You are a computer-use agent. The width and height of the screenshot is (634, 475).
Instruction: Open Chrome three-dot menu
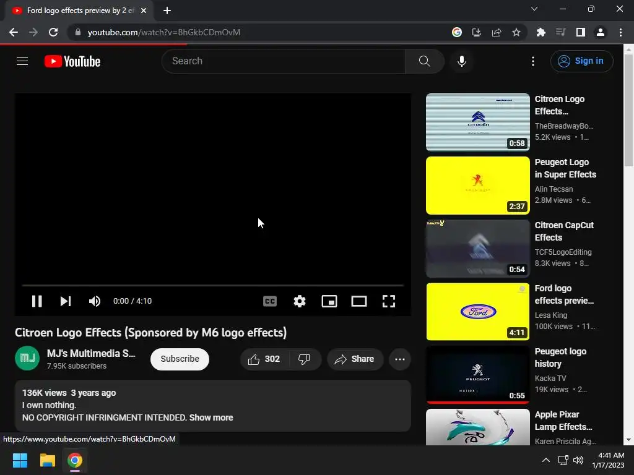pyautogui.click(x=620, y=32)
